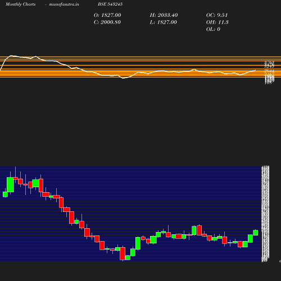Viewport: 281px width, 281px height.
Task: Click the high value H: 2033.40
Action: [164, 15]
